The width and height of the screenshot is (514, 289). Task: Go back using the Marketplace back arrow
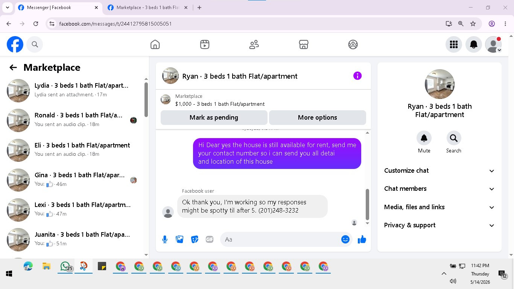[13, 67]
